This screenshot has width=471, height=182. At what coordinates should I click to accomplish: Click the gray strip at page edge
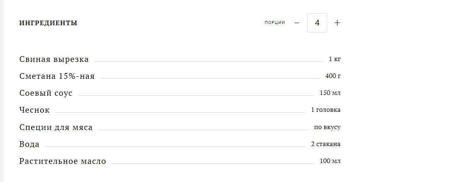[2, 91]
